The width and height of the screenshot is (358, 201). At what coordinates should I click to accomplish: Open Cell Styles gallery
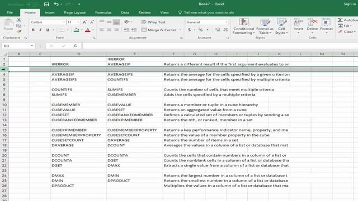pyautogui.click(x=281, y=26)
